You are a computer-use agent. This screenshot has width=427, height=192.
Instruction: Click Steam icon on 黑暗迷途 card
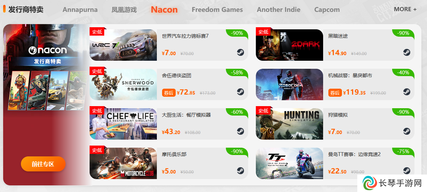pyautogui.click(x=407, y=52)
